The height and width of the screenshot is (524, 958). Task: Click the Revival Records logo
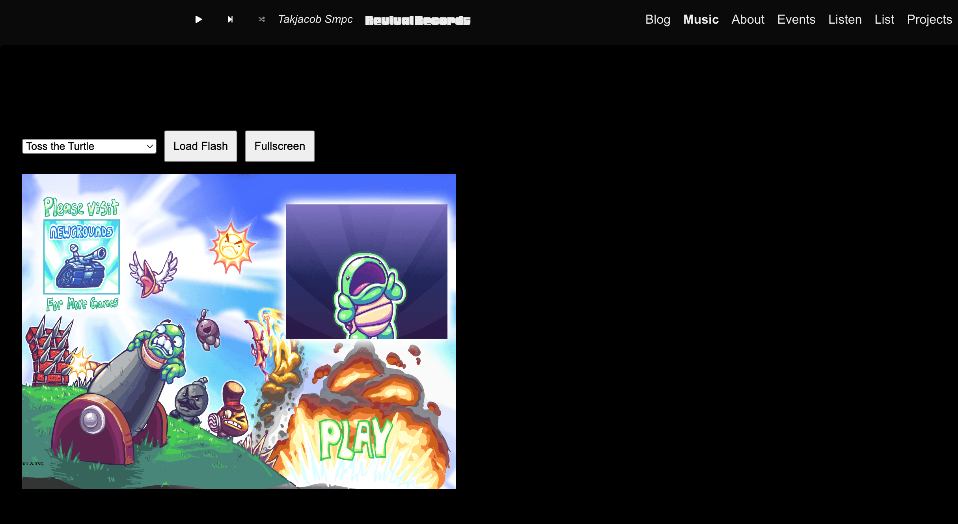pos(417,20)
